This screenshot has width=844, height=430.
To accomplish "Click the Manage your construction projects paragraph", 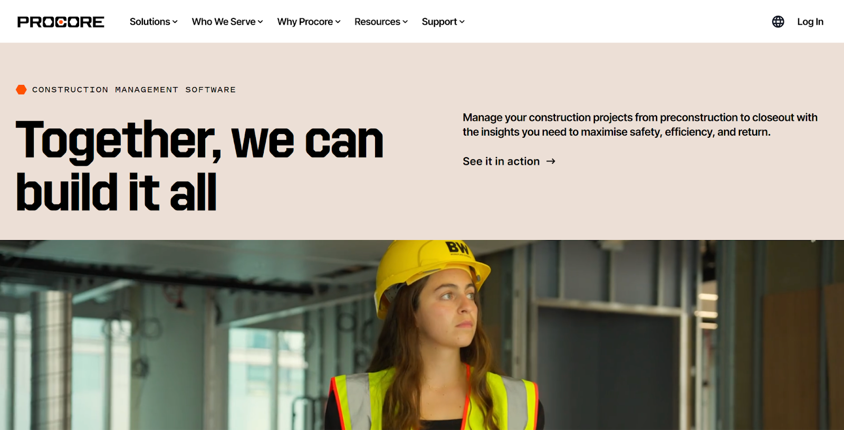I will tap(640, 125).
